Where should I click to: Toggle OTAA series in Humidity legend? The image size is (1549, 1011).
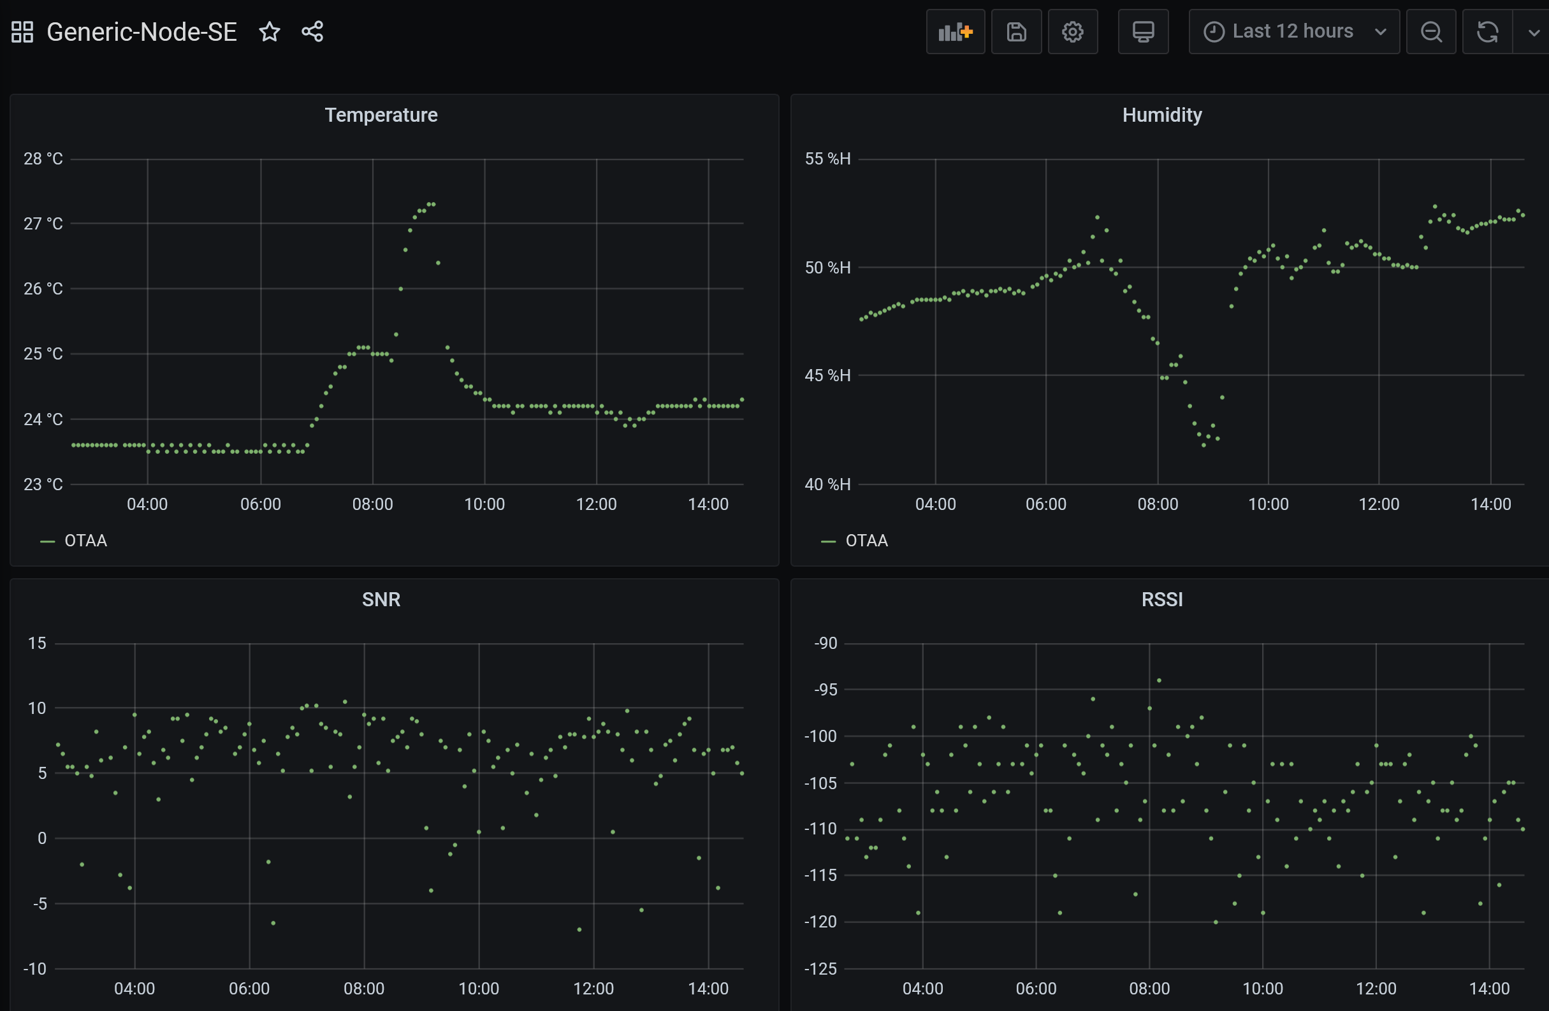tap(866, 541)
